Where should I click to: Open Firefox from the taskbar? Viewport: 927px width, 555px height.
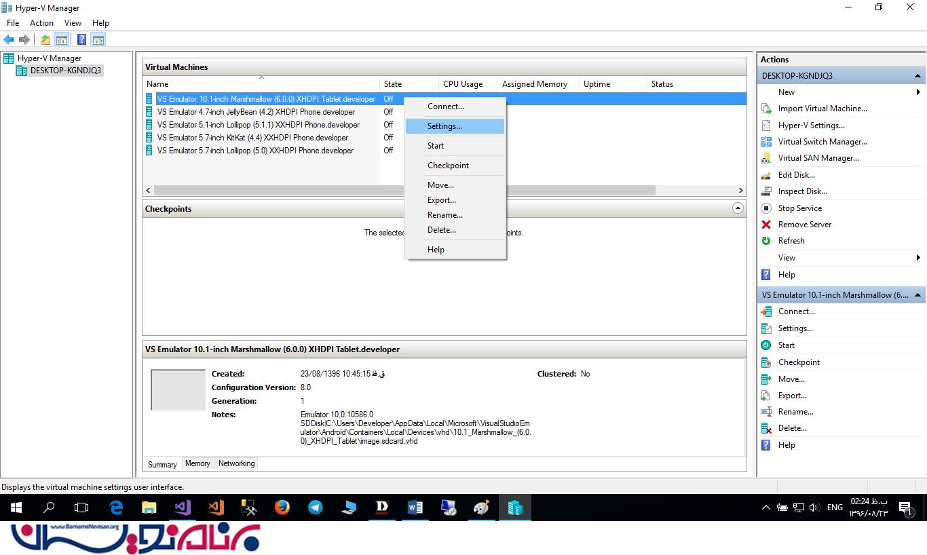click(282, 508)
